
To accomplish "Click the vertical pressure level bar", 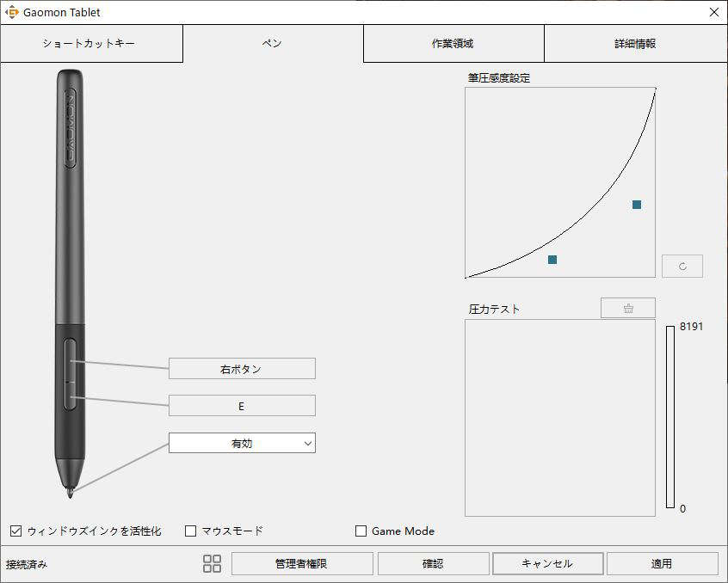I will 670,416.
